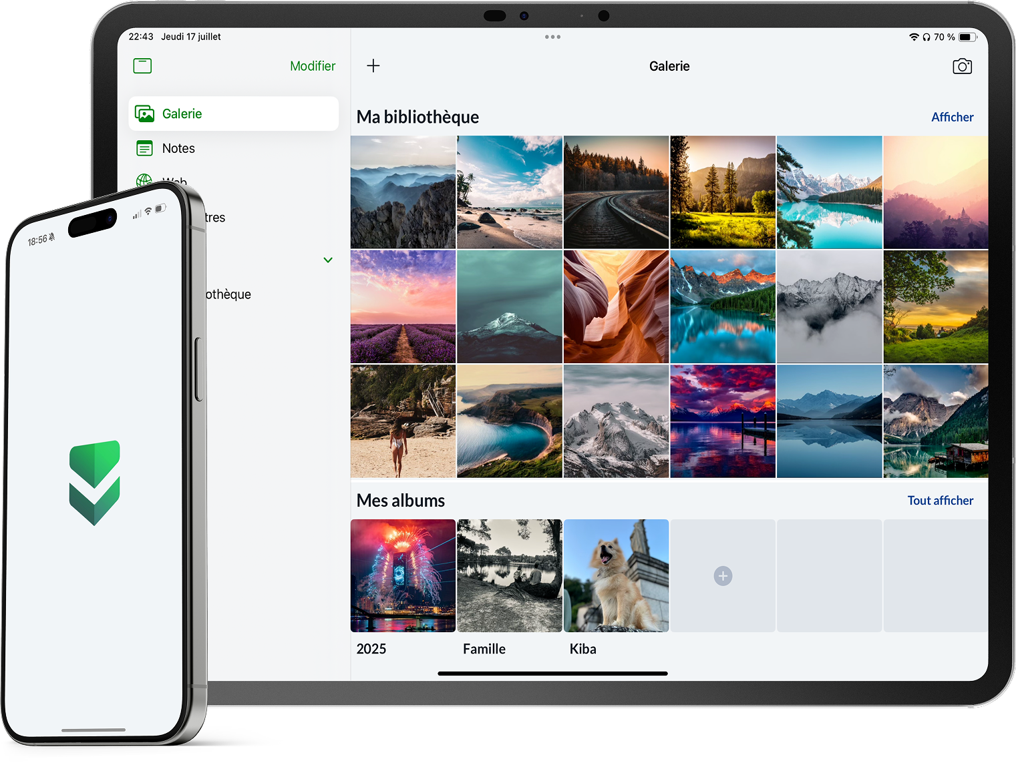
Task: Open the red-peaked mountains lake reflection photo
Action: [723, 307]
